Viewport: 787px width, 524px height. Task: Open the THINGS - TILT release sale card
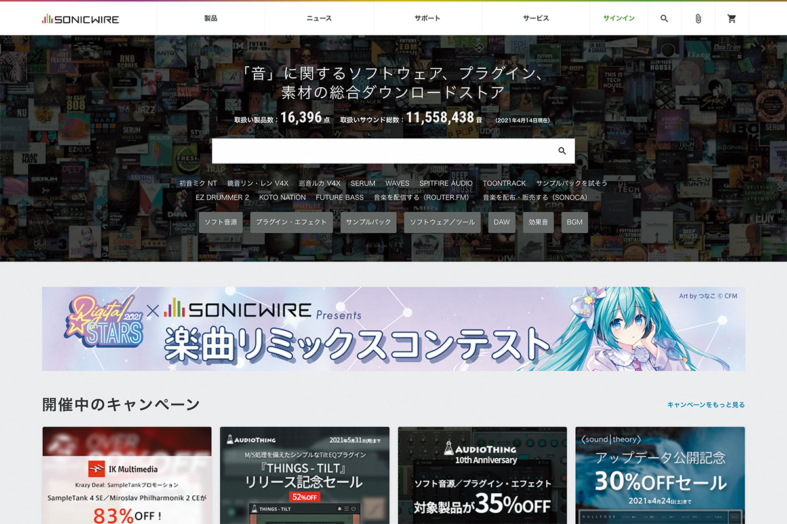click(304, 476)
